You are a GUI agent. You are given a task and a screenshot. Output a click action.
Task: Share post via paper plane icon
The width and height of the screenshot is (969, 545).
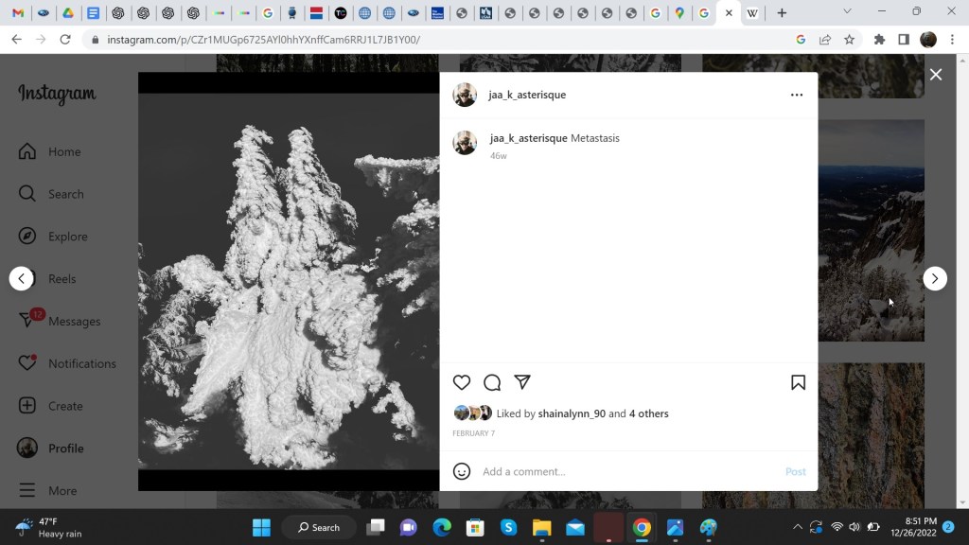[522, 382]
